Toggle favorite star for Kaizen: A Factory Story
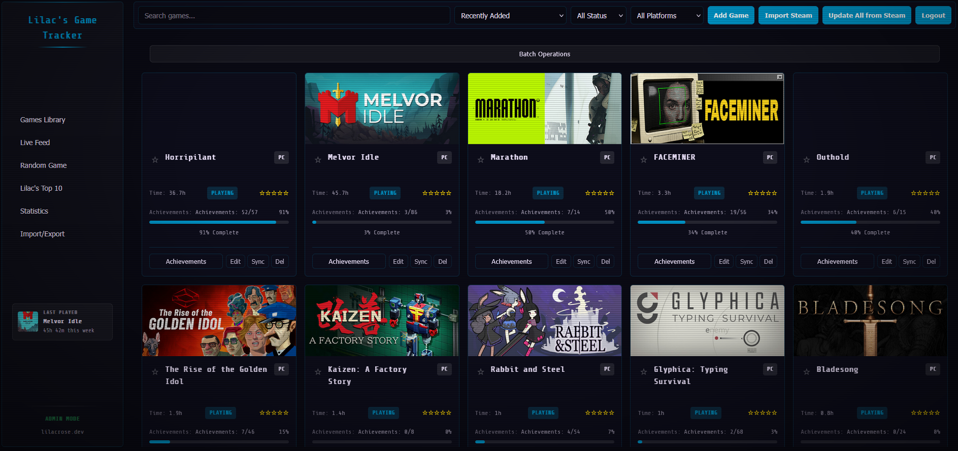 [318, 372]
